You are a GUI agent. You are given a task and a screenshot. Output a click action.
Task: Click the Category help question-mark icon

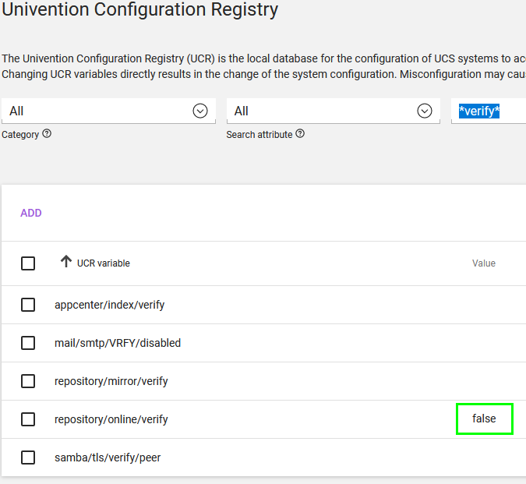coord(47,134)
